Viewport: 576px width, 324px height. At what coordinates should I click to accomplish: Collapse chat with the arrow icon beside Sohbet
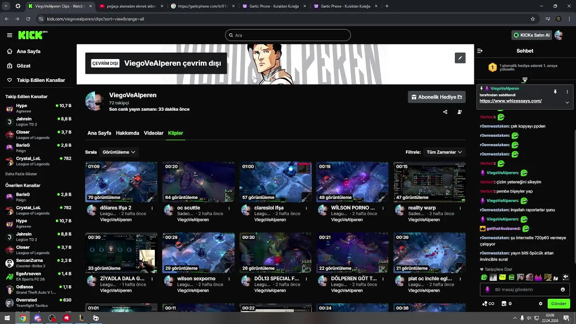480,51
